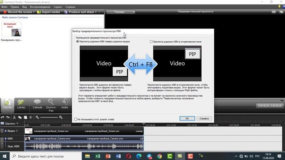The image size is (285, 160).
Task: Open the Вид menu
Action: click(24, 7)
